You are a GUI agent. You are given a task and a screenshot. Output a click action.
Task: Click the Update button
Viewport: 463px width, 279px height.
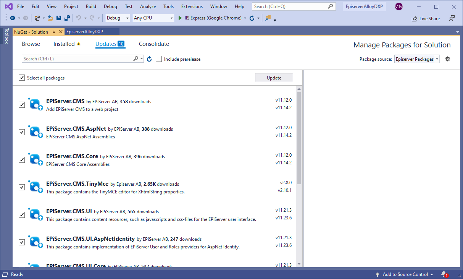click(x=274, y=78)
